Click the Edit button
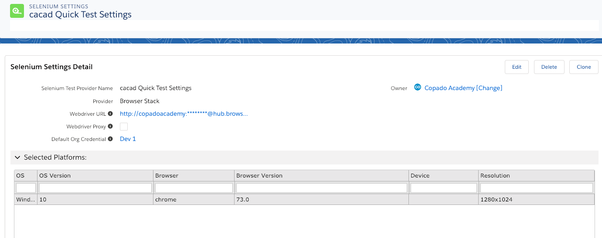Viewport: 602px width, 238px height. pyautogui.click(x=517, y=67)
